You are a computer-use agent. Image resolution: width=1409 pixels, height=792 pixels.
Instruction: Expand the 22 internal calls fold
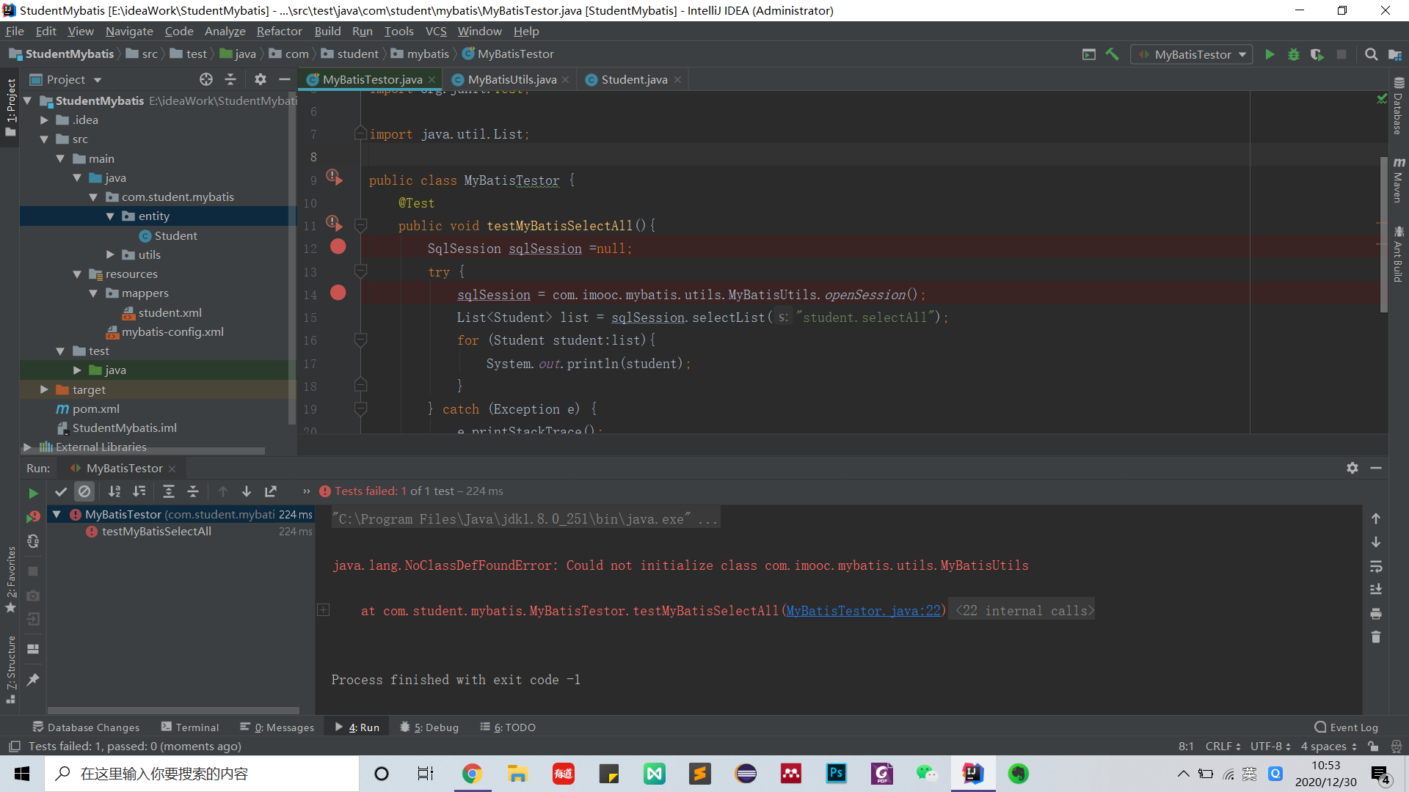1024,610
